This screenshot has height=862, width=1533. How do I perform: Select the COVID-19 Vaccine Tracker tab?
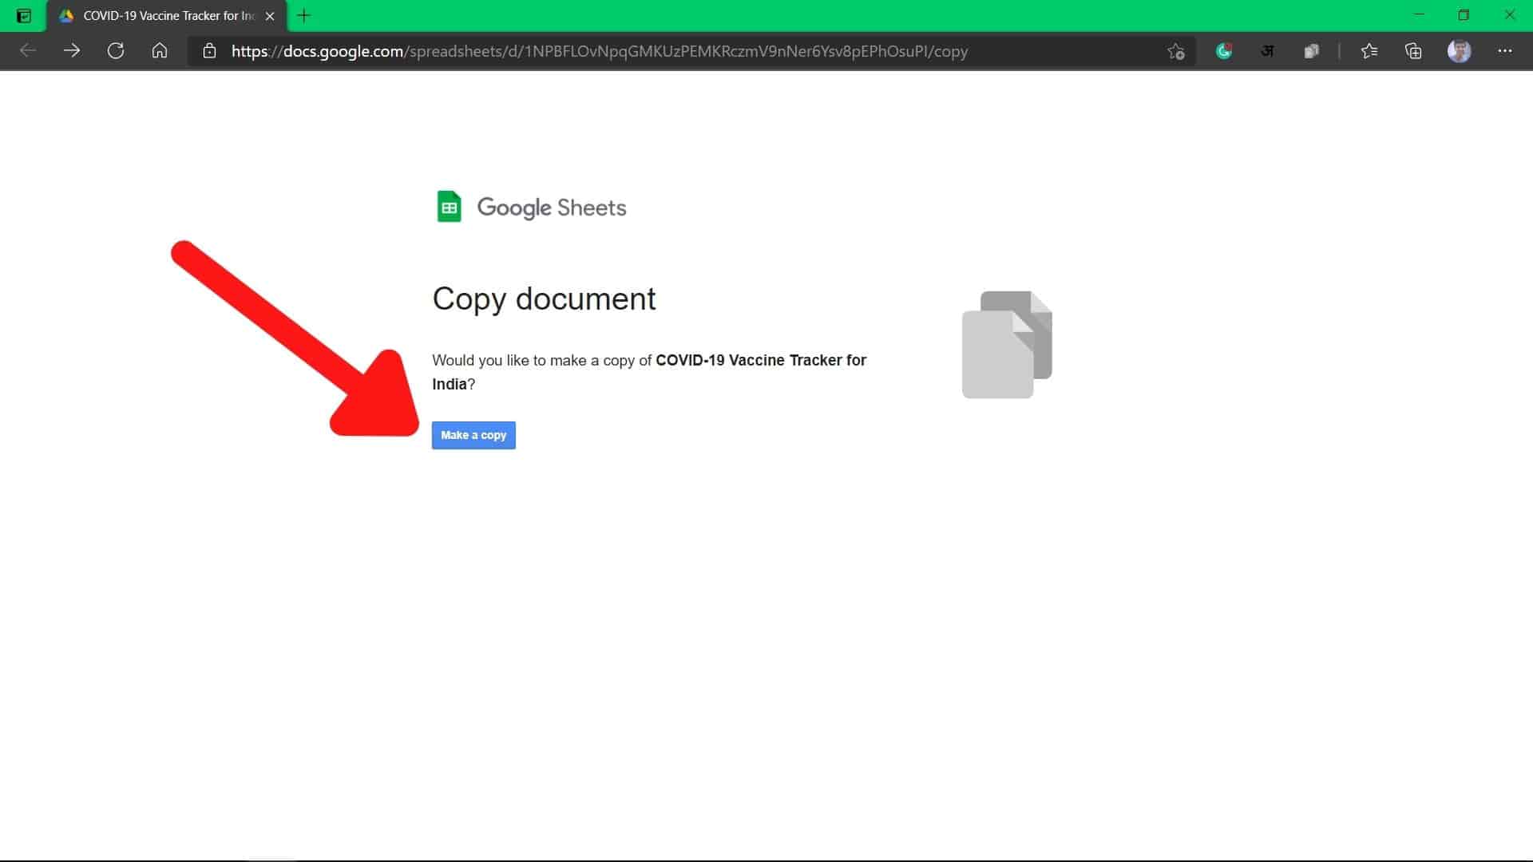coord(168,16)
